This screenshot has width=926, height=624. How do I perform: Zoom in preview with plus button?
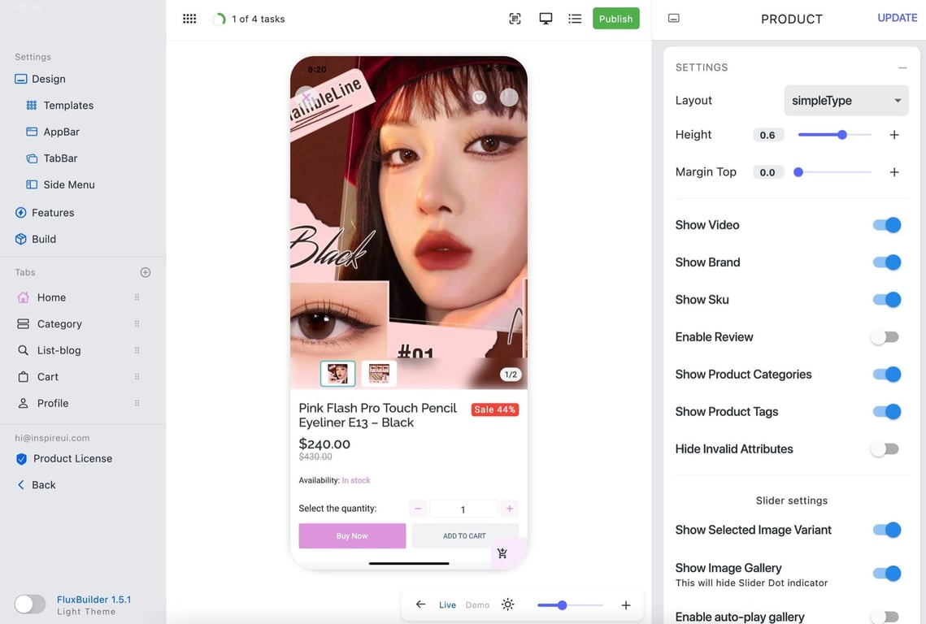click(626, 605)
